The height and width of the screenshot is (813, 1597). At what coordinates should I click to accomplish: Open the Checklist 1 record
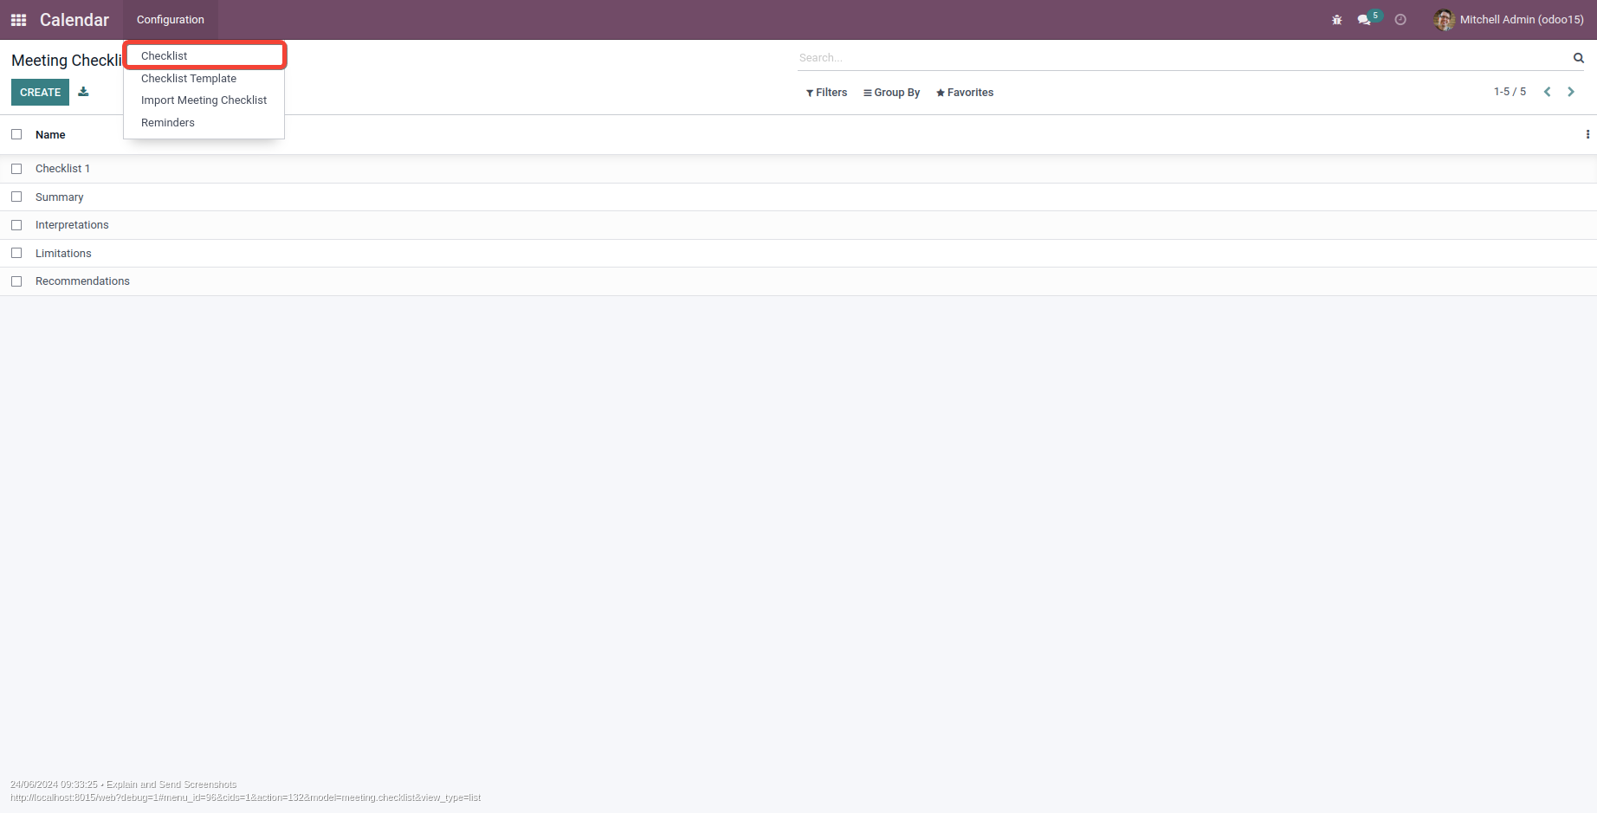(62, 169)
